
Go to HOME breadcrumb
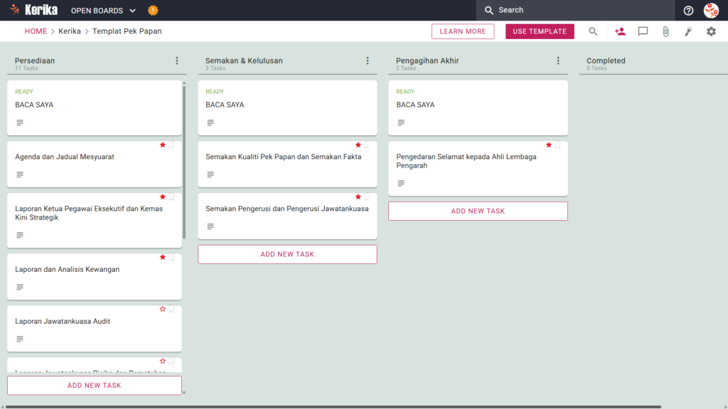36,31
